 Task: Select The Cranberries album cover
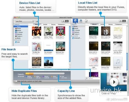(x=48, y=62)
